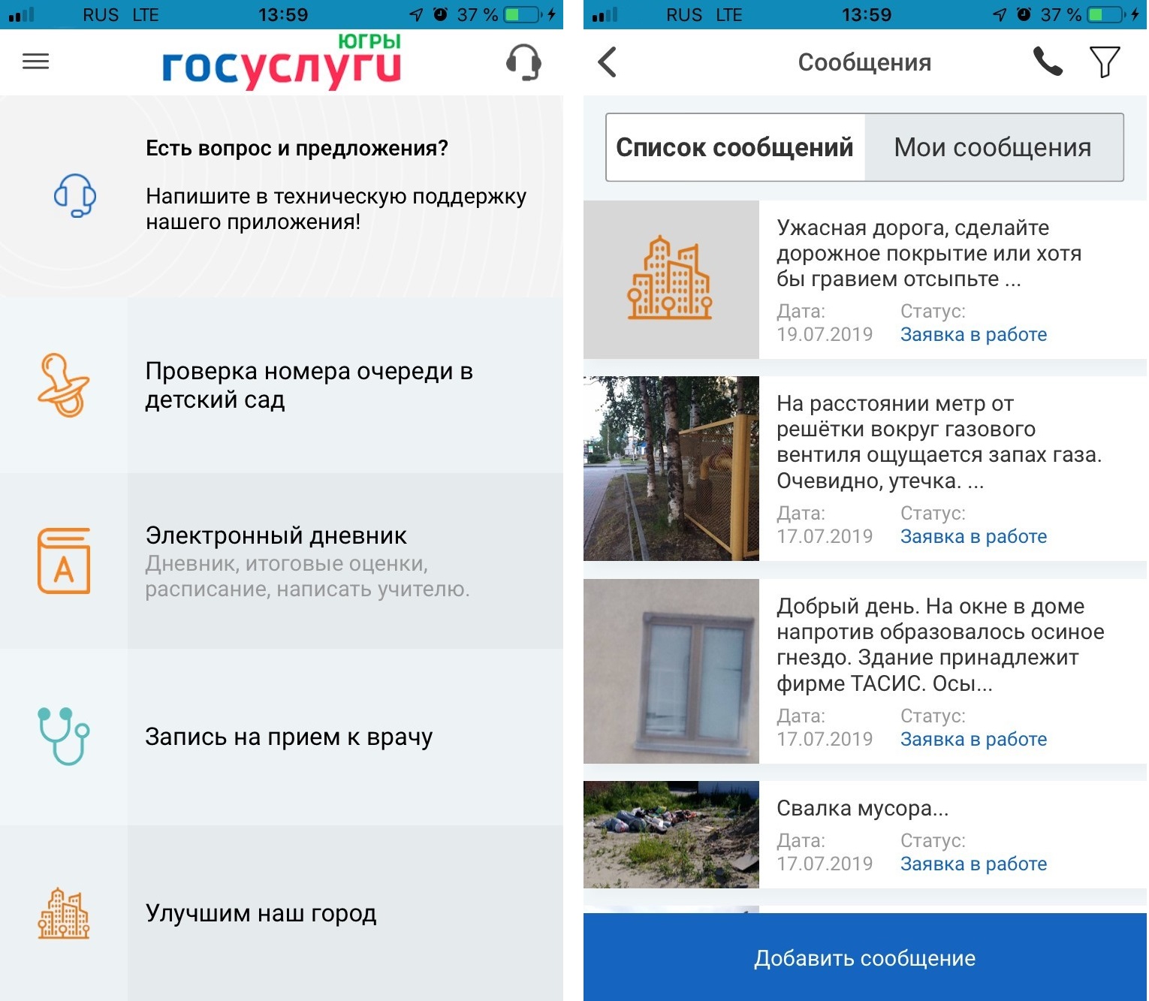Viewport: 1149px width, 1001px height.
Task: Tap the back arrow in Сообщения
Action: (608, 62)
